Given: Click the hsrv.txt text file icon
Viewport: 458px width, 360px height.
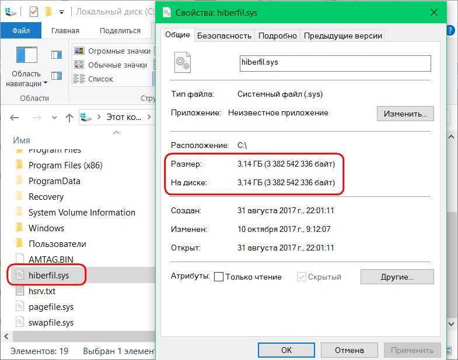Looking at the screenshot, I should point(19,291).
